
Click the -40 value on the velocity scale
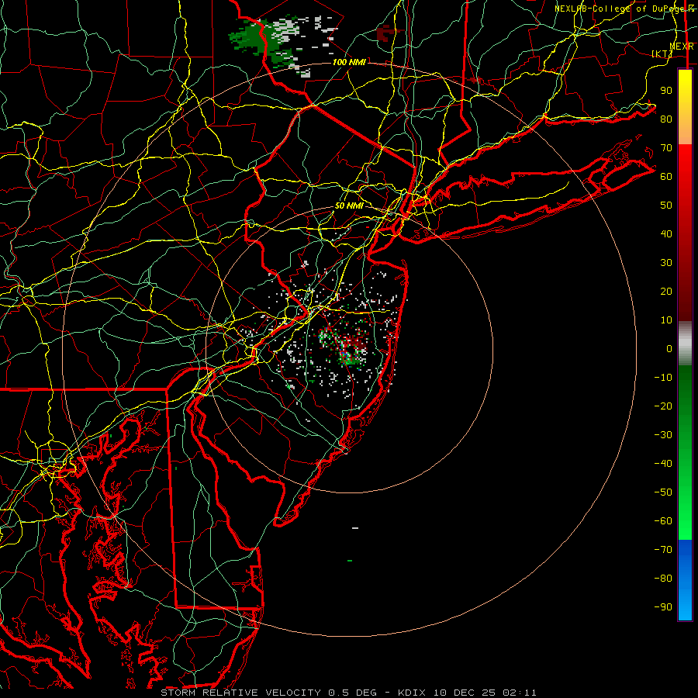[x=663, y=464]
